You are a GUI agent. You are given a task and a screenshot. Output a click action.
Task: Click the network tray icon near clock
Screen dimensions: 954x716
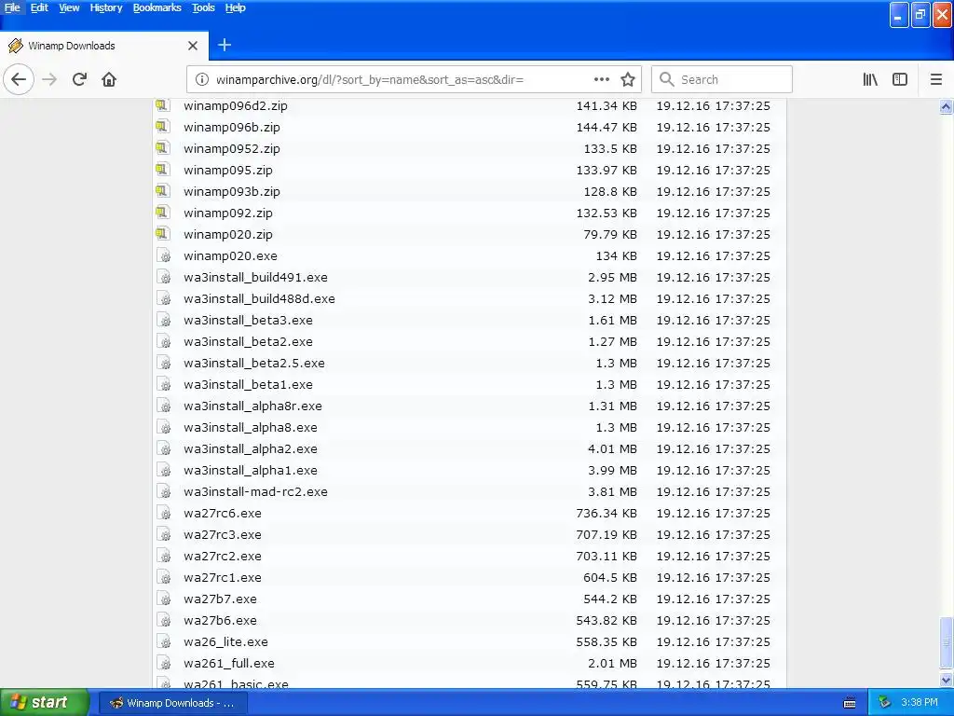(x=884, y=703)
